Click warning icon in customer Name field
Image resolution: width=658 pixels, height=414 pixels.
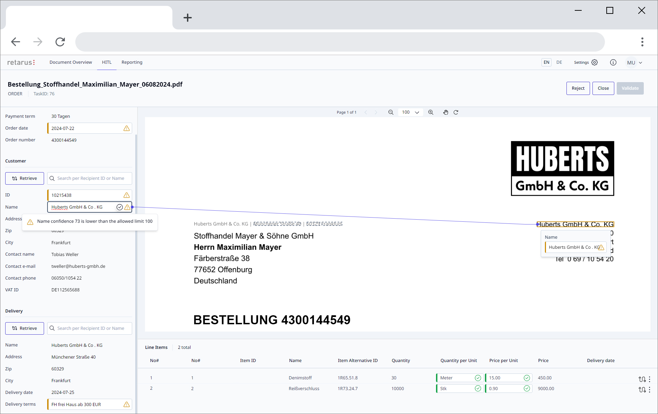127,207
